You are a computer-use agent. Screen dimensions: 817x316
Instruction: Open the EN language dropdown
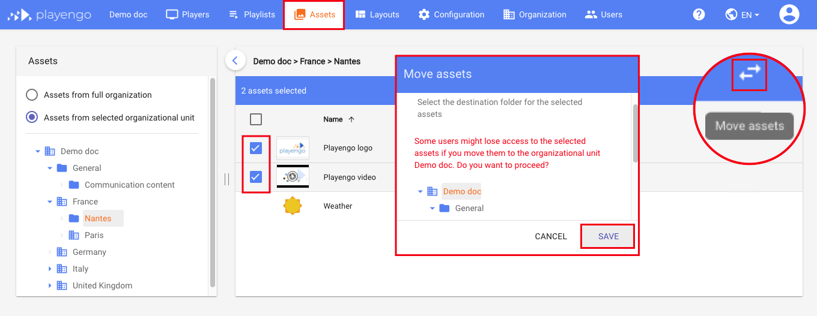750,15
